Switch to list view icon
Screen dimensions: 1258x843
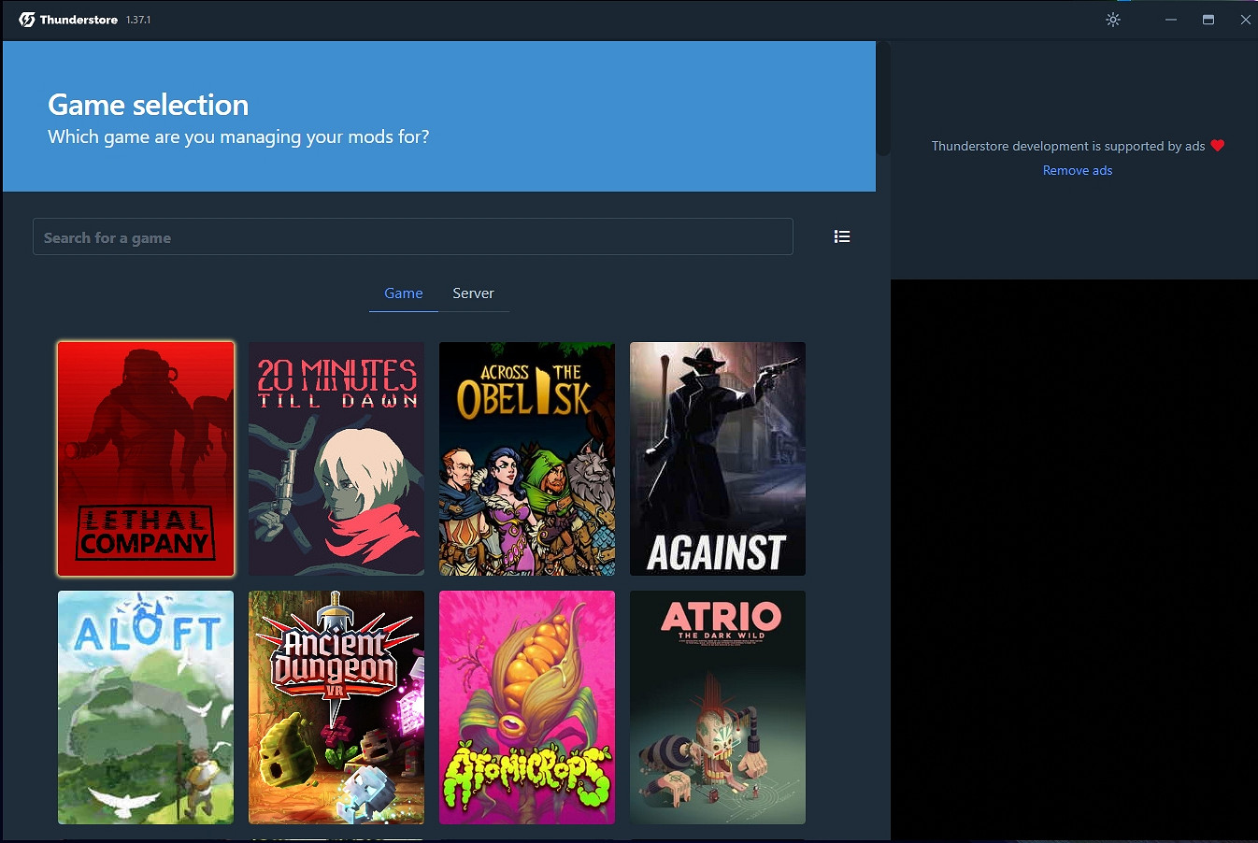(841, 236)
